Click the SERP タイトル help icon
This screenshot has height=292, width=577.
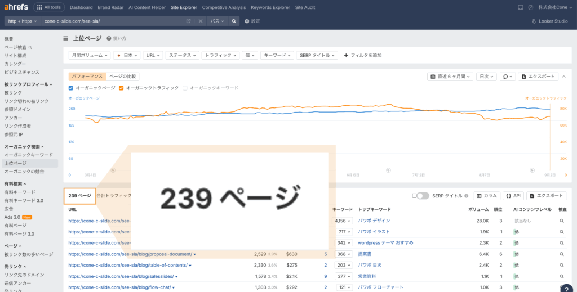tap(466, 196)
